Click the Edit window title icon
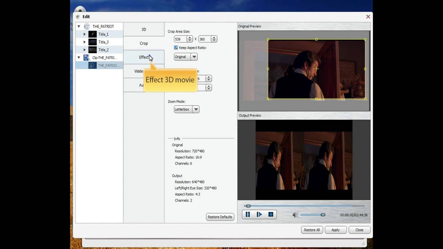This screenshot has height=249, width=443. [78, 17]
